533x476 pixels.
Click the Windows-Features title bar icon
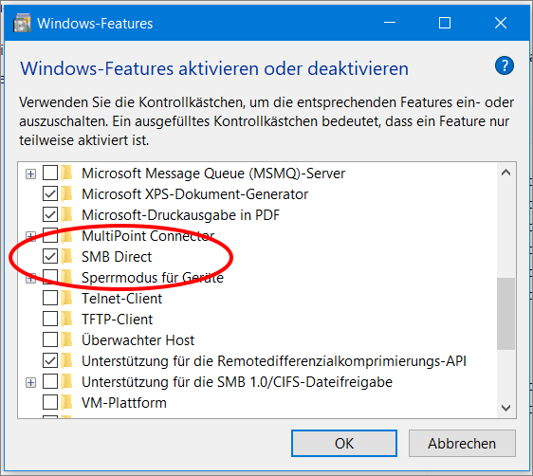click(x=22, y=23)
